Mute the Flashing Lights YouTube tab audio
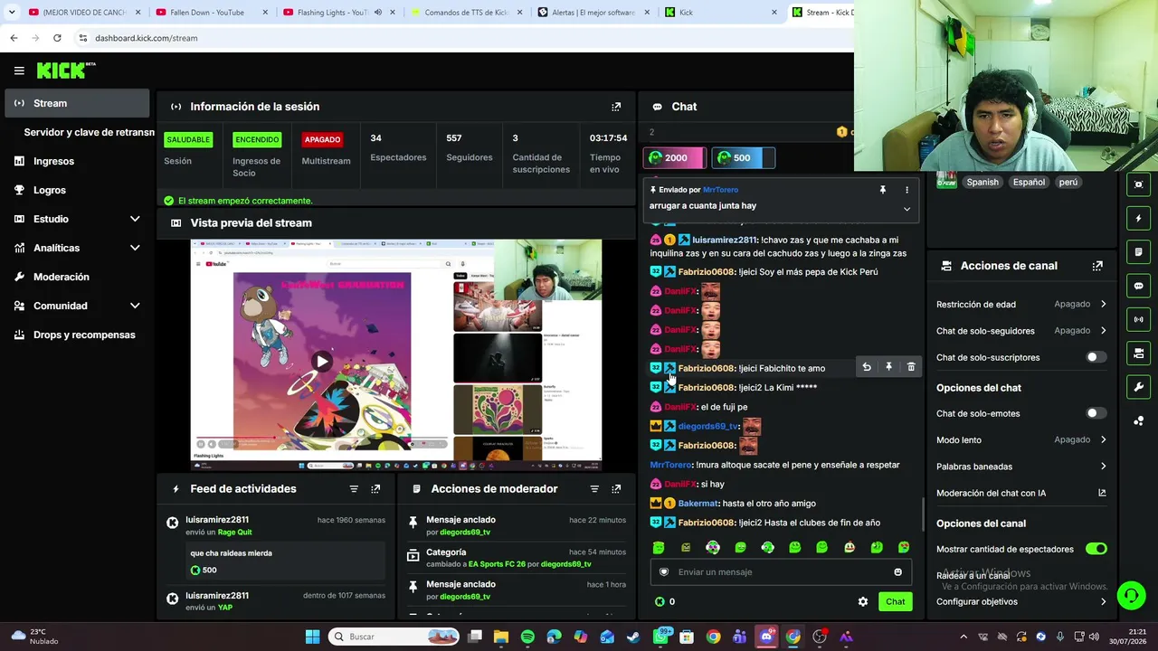Screen dimensions: 1158x651 coord(377,13)
